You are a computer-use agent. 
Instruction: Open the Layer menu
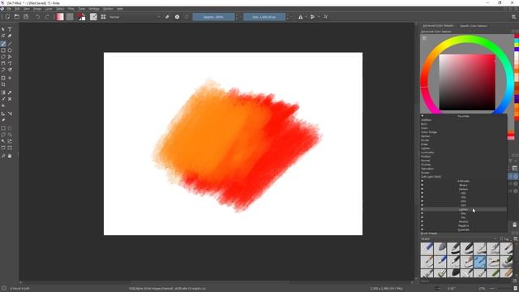[x=49, y=9]
